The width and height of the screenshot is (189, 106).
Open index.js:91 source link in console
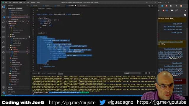click(x=177, y=32)
